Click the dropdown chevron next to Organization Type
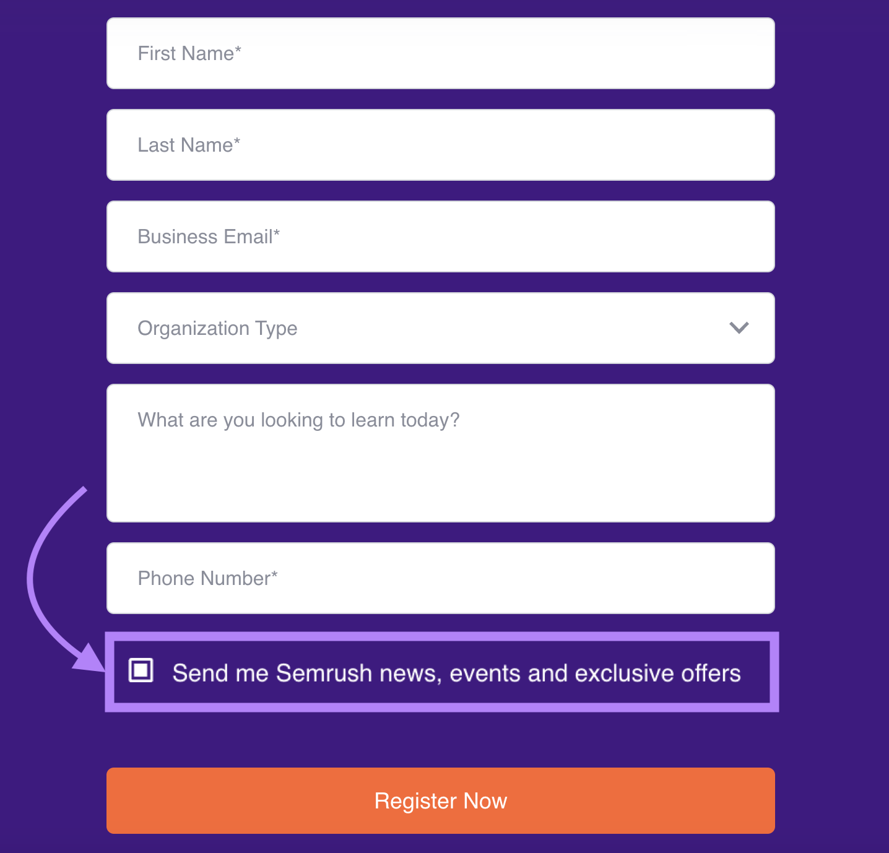Screen dimensions: 889x853 point(739,328)
